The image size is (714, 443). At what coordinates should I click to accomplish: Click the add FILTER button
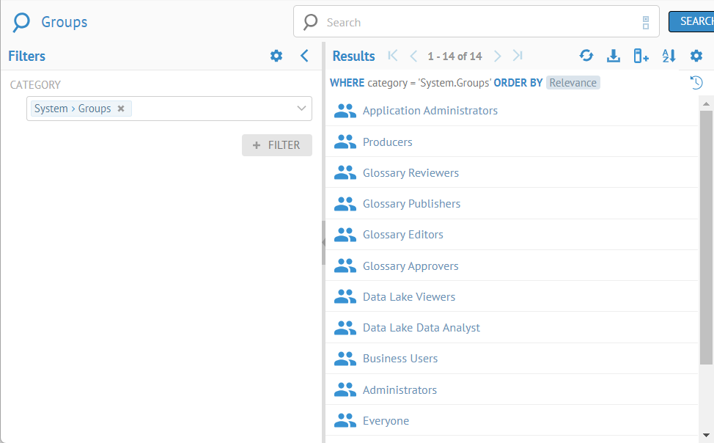[x=277, y=145]
